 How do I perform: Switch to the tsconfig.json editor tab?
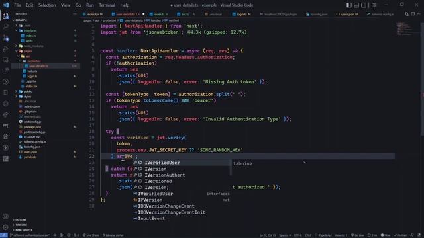[317, 14]
